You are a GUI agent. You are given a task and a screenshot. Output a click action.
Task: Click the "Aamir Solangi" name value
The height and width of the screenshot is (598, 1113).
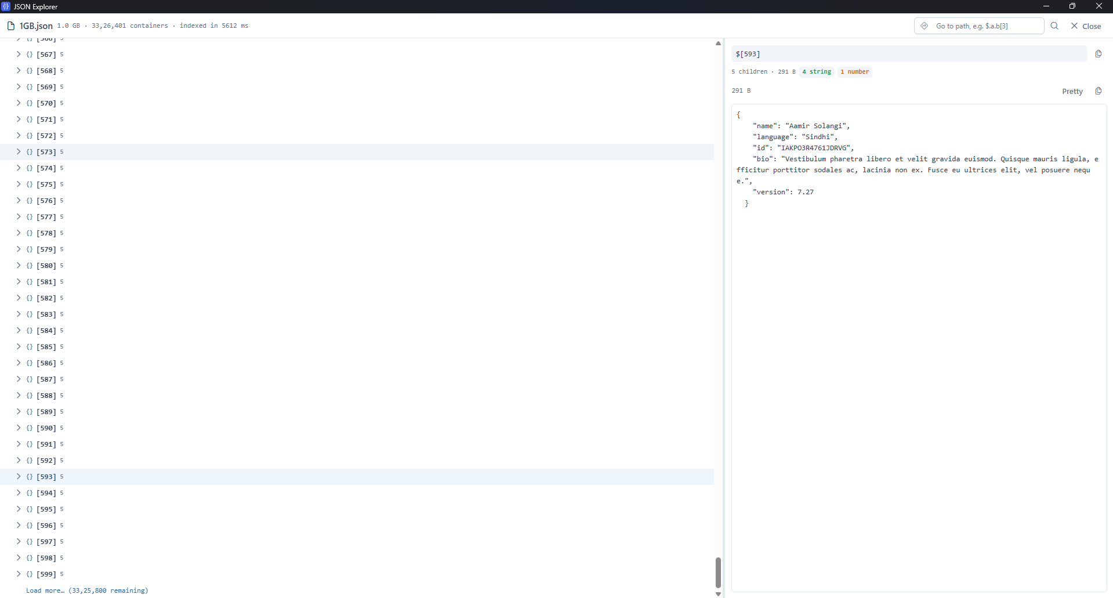click(x=817, y=126)
